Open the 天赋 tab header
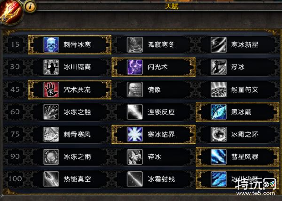Image resolution: width=282 pixels, height=201 pixels. tap(172, 7)
